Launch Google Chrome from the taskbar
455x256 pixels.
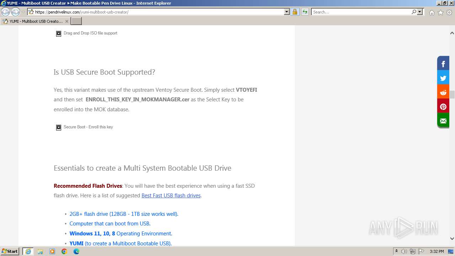64,251
